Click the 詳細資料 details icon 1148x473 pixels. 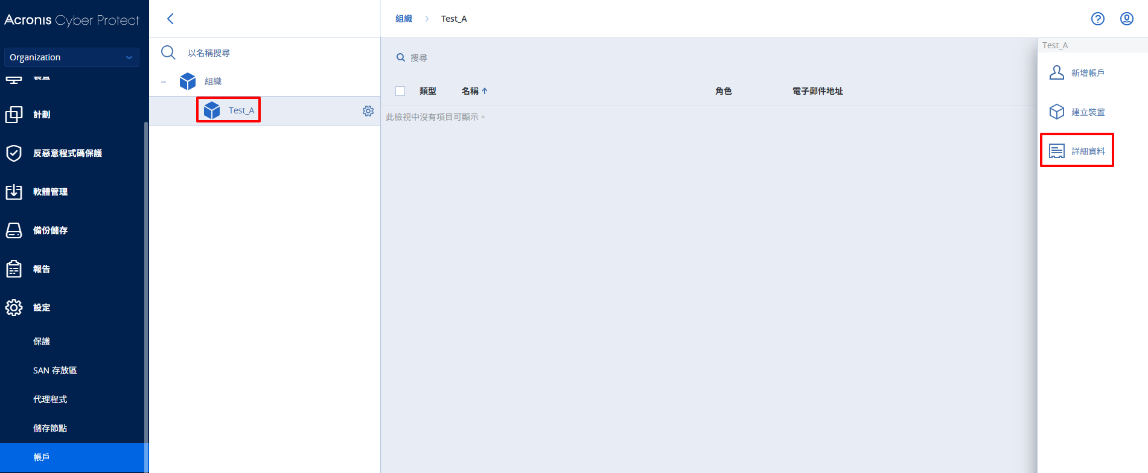coord(1057,151)
